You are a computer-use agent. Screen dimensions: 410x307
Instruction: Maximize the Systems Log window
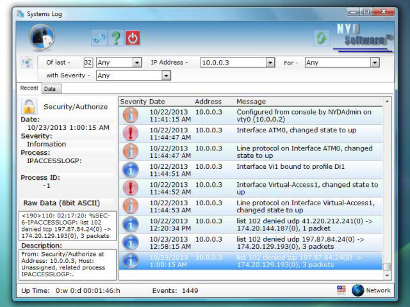pos(366,12)
